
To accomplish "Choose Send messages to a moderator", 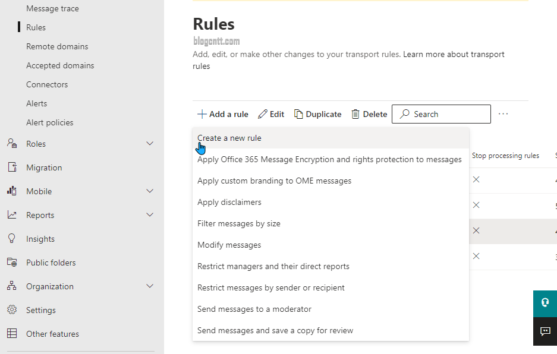I will [x=331, y=309].
